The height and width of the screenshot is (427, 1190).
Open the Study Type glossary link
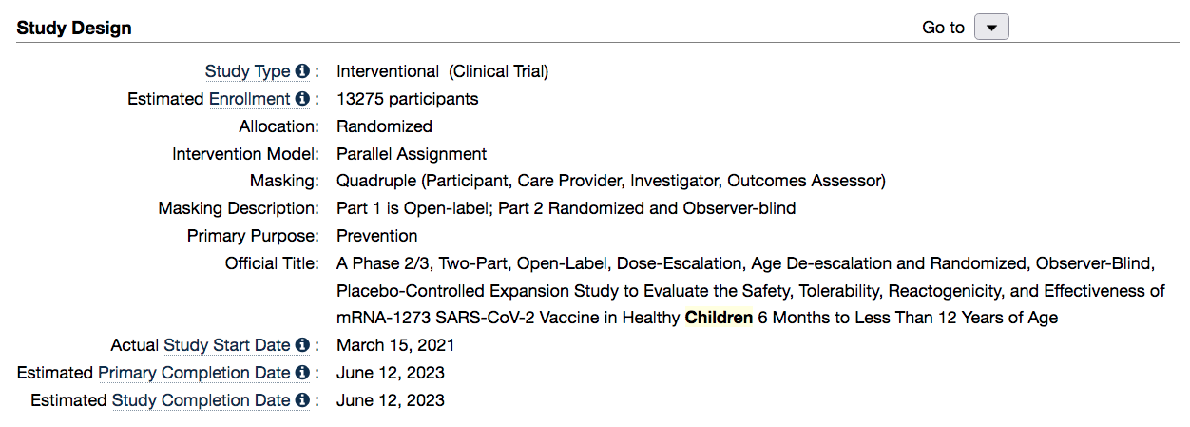[248, 71]
